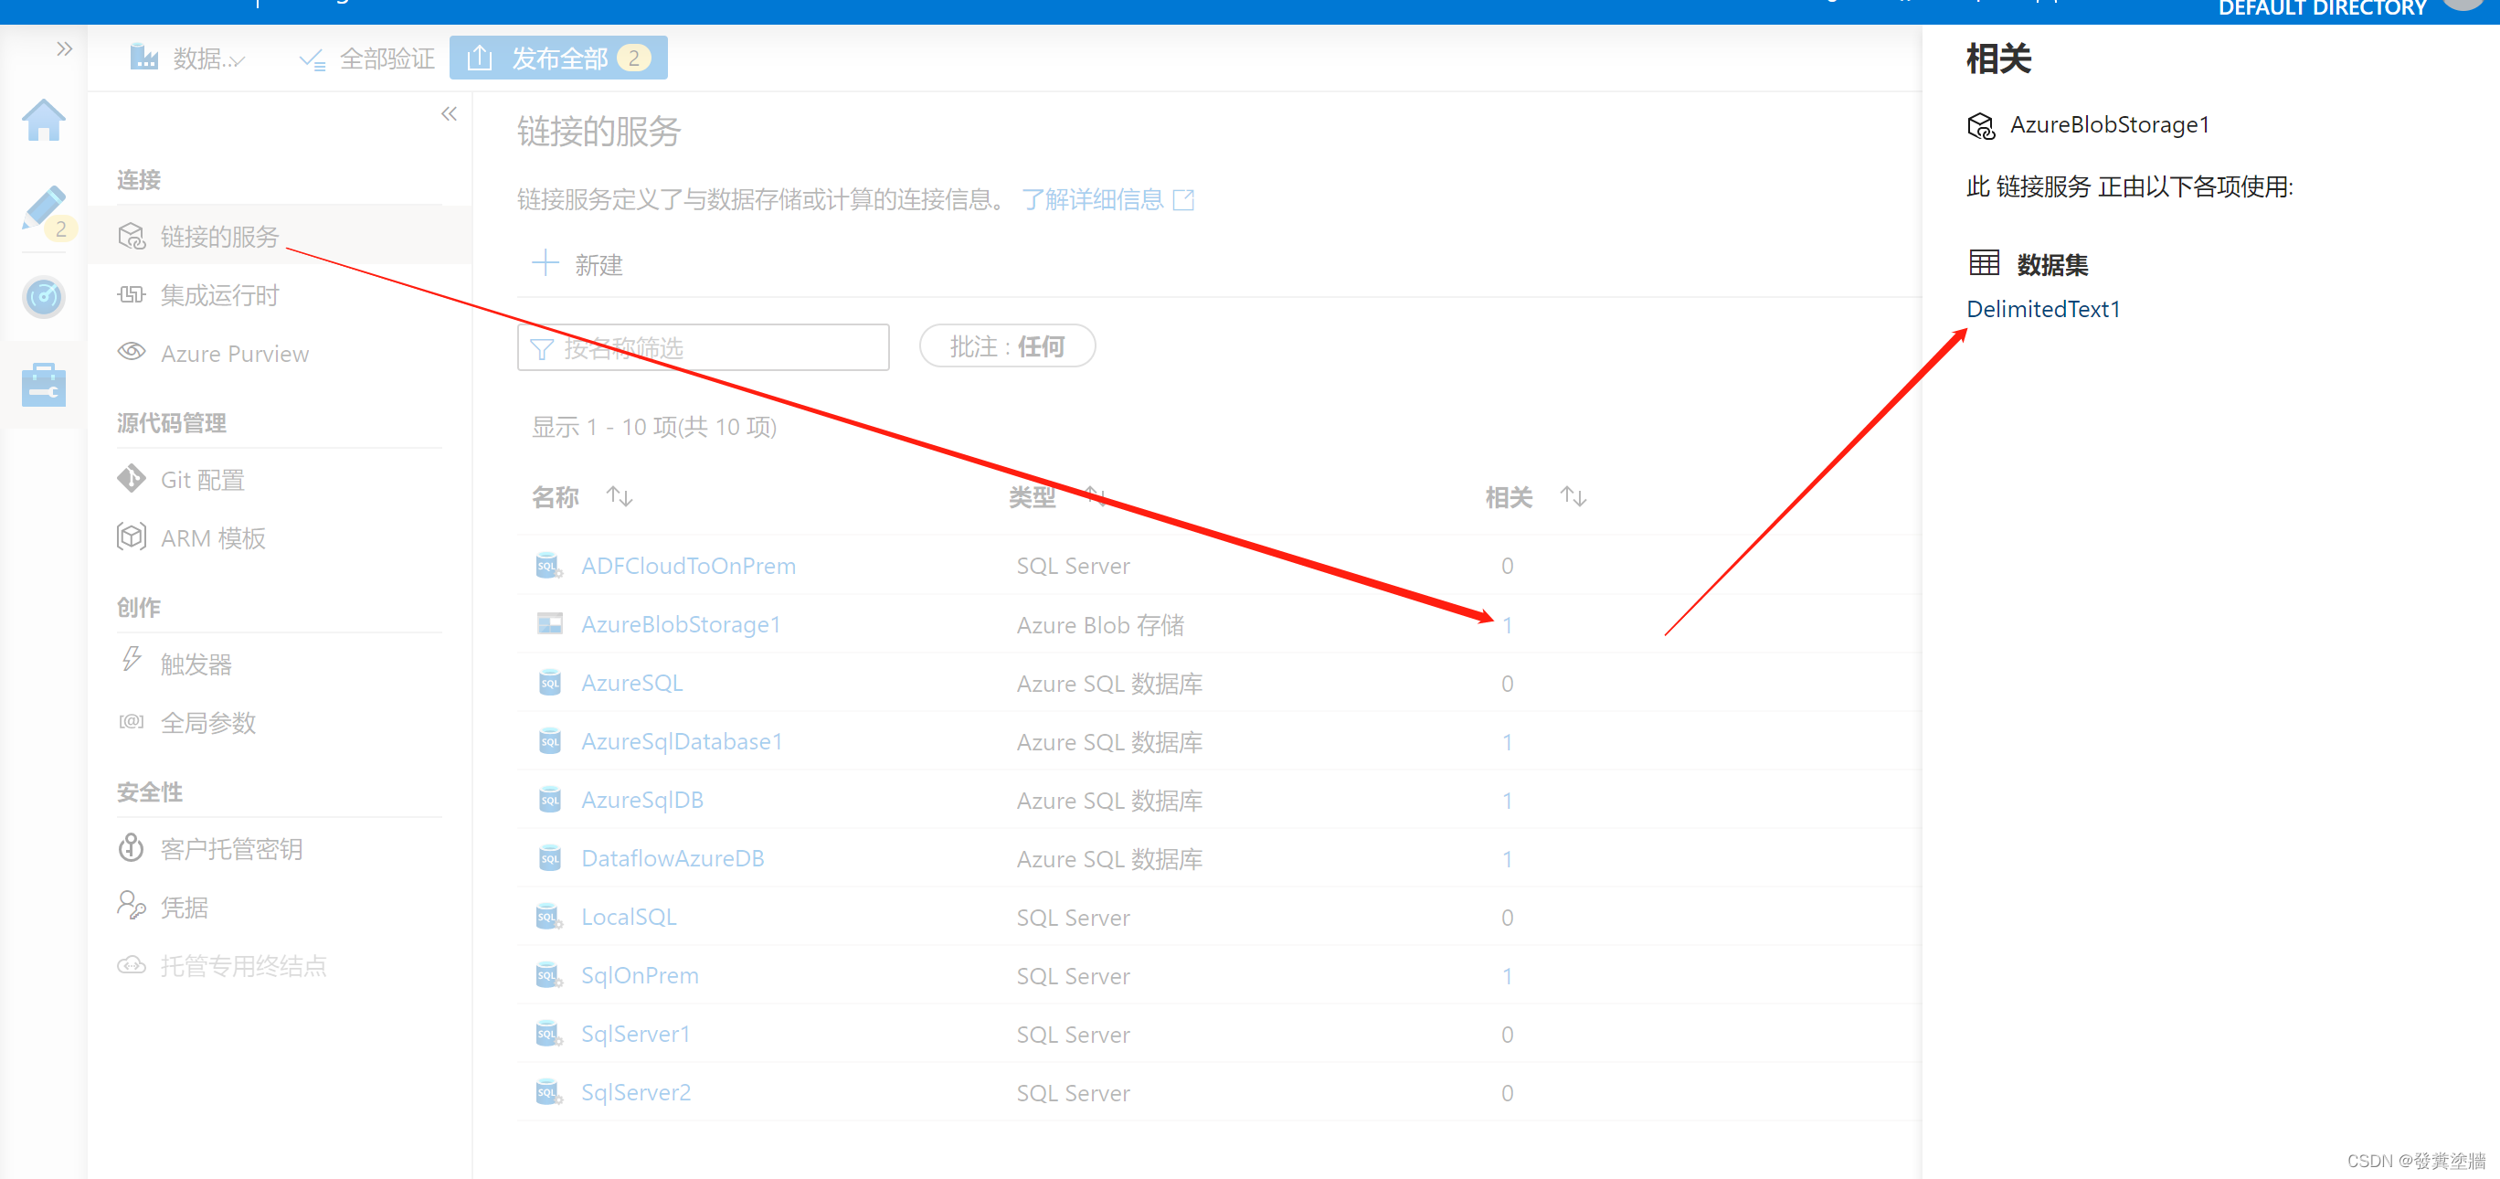Collapse the management side panel
The height and width of the screenshot is (1179, 2500).
pyautogui.click(x=449, y=114)
